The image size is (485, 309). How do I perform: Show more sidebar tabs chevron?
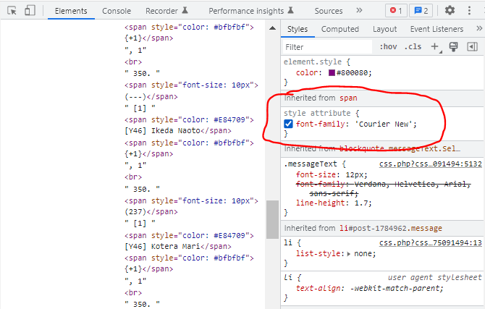tap(479, 28)
